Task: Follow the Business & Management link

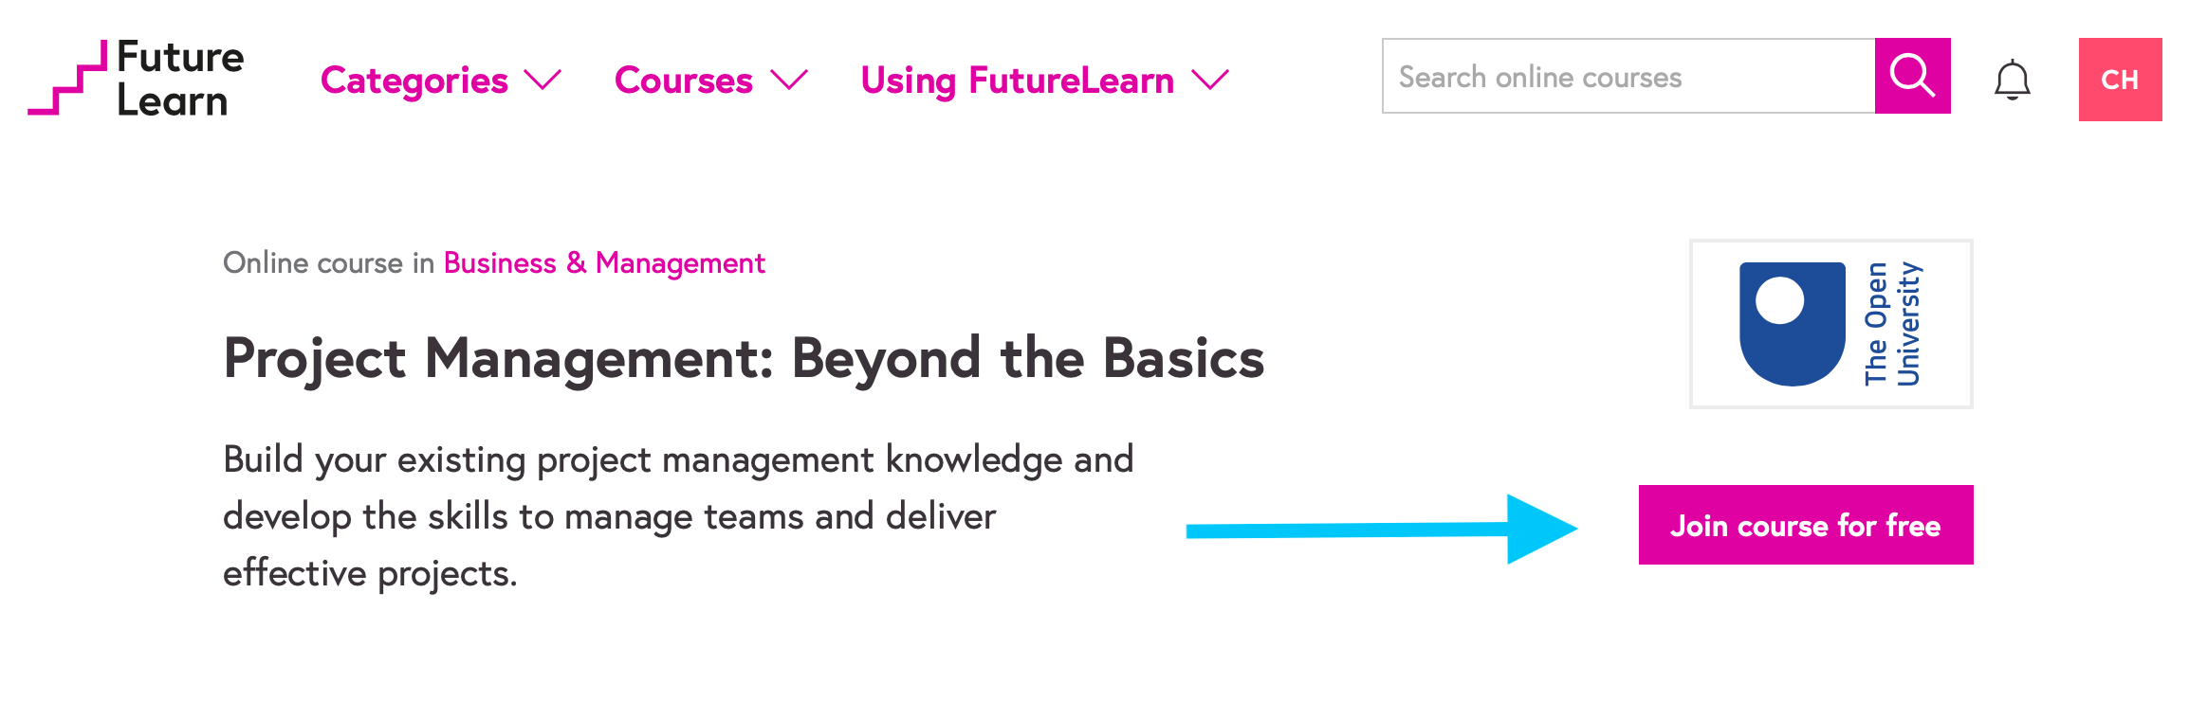Action: coord(604,263)
